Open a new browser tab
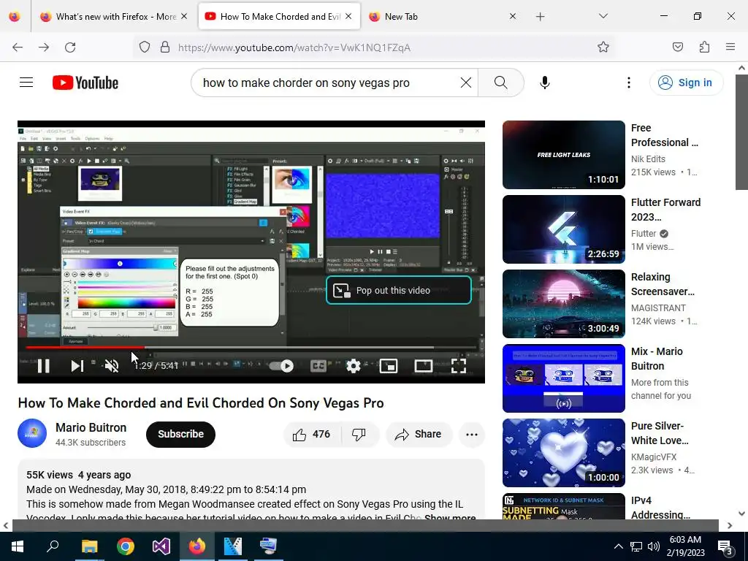 pyautogui.click(x=540, y=17)
